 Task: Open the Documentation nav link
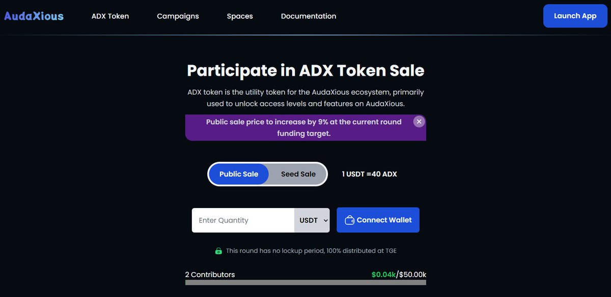(309, 16)
